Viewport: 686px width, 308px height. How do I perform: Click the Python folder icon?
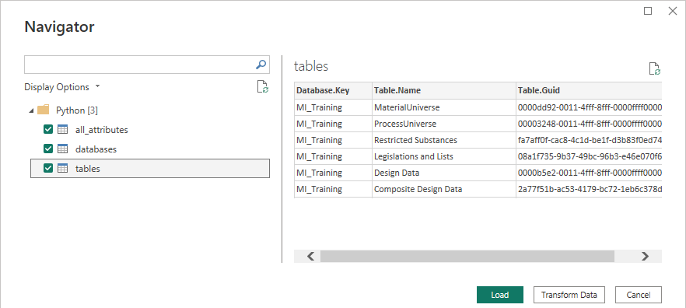(x=44, y=110)
